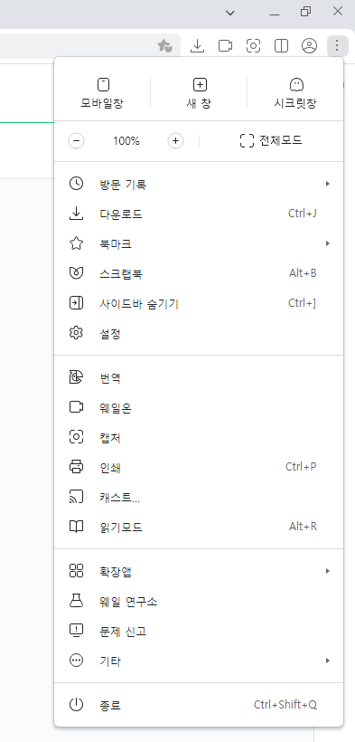355x742 pixels.
Task: Click the bookmark star icon in address bar
Action: (x=164, y=46)
